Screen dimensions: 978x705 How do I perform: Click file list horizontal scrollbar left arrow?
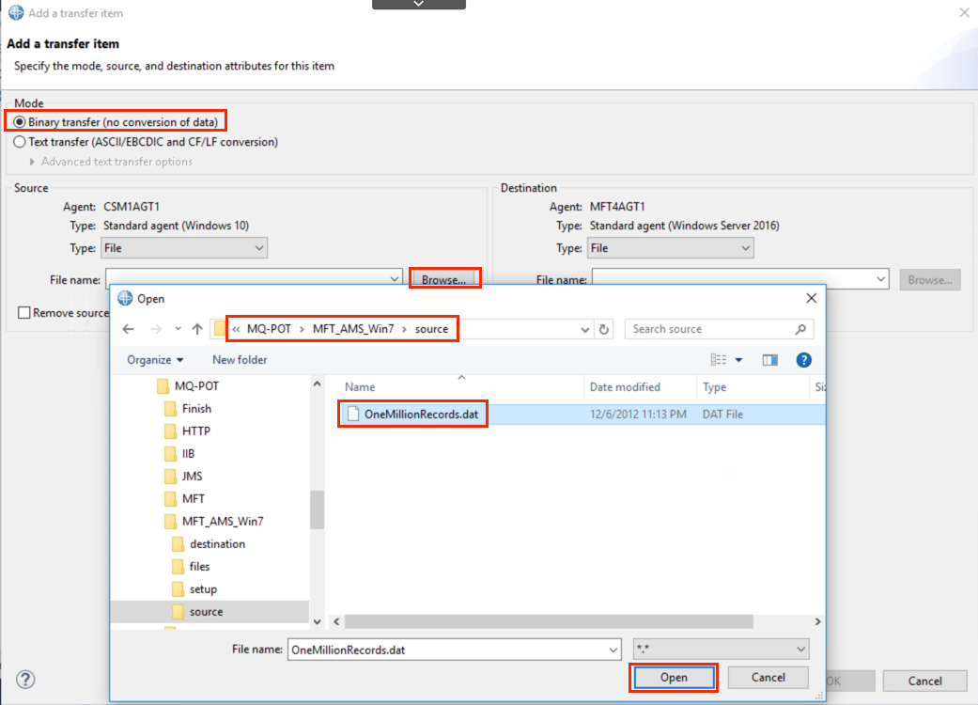tap(337, 621)
